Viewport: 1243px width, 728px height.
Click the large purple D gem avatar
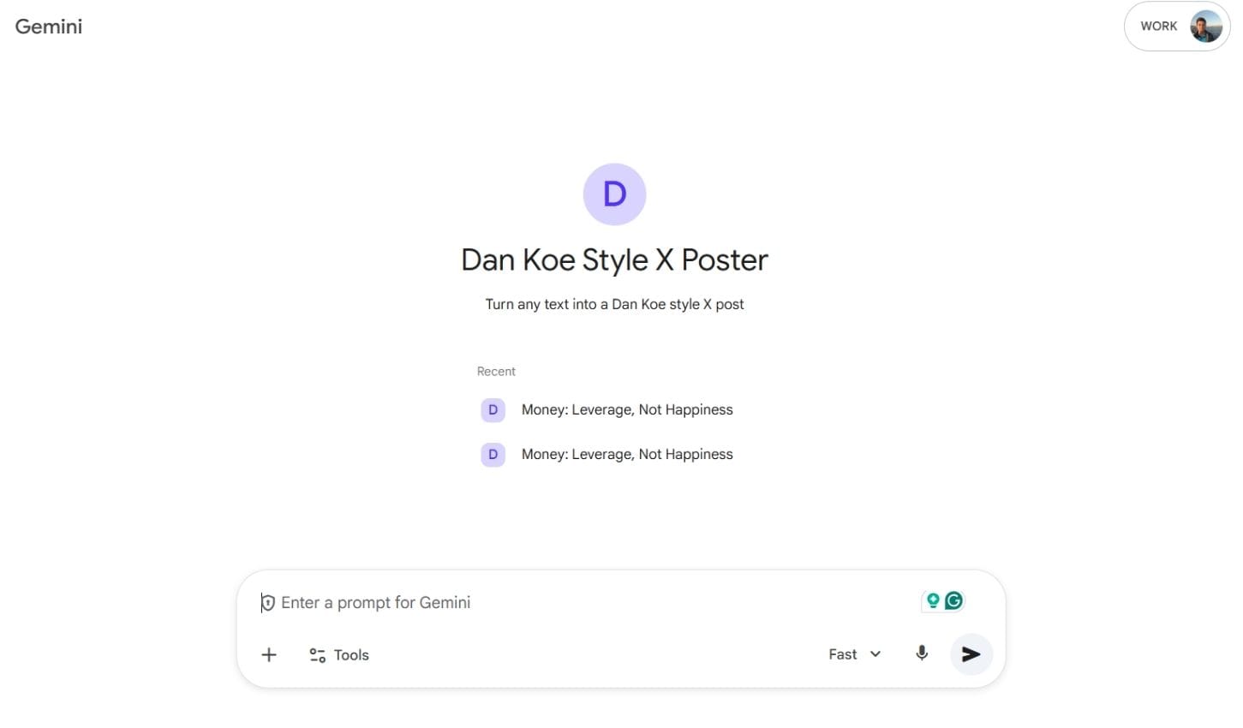[614, 194]
